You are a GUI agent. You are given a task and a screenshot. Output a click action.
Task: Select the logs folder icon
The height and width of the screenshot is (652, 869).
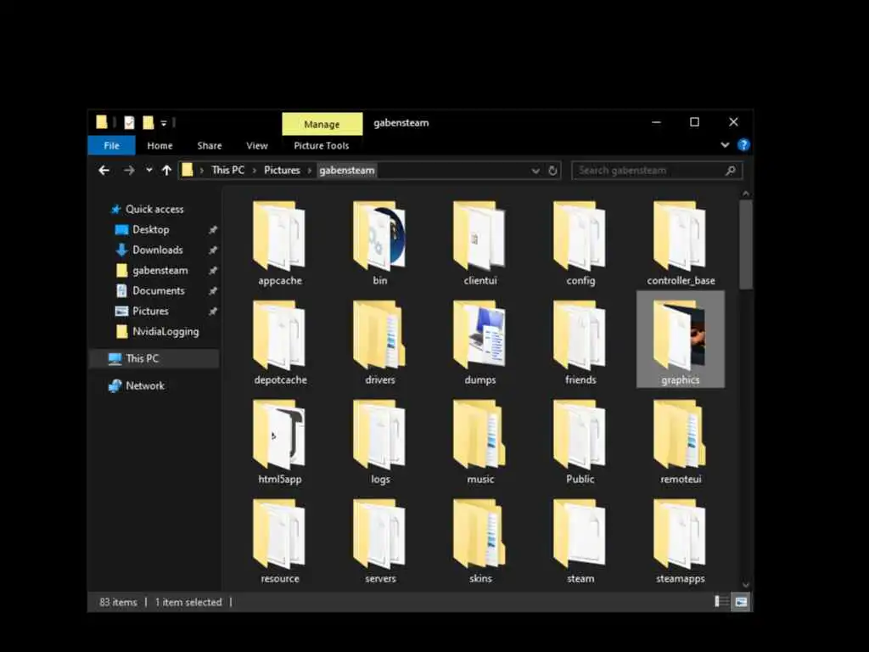click(x=379, y=435)
